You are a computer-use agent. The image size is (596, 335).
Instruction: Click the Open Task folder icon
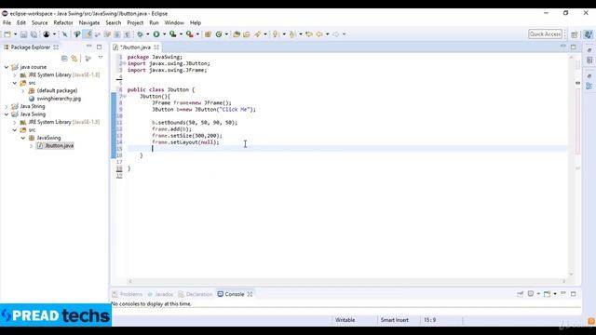[246, 34]
